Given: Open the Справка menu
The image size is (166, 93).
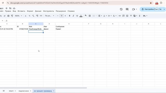Looking at the screenshot, I should pyautogui.click(x=71, y=11).
